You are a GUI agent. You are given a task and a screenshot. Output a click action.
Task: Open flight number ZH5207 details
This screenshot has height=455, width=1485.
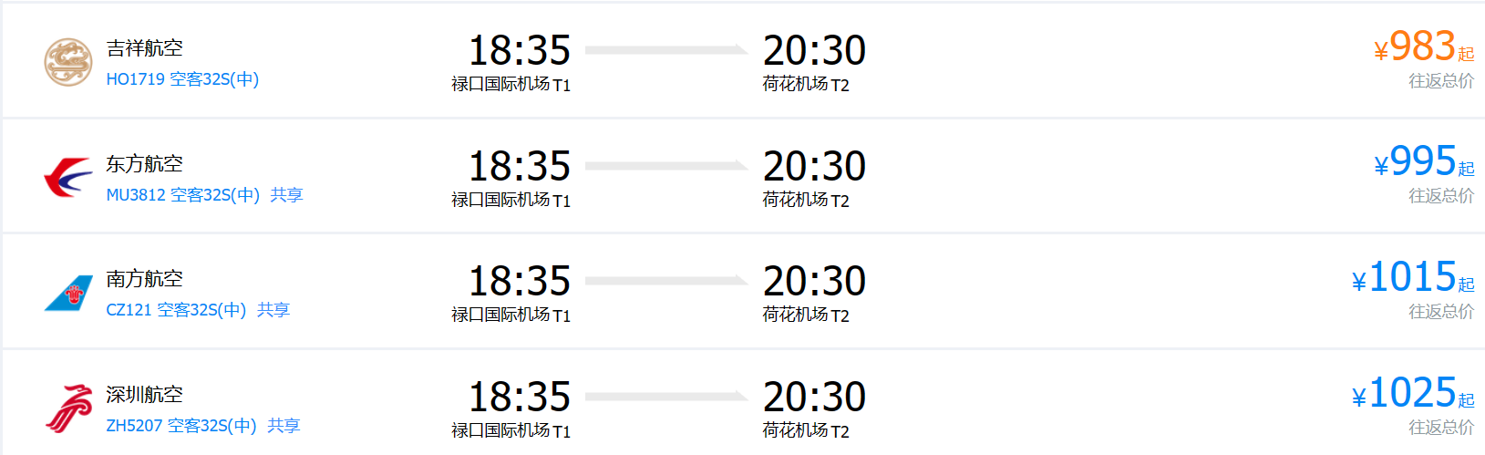tap(134, 426)
